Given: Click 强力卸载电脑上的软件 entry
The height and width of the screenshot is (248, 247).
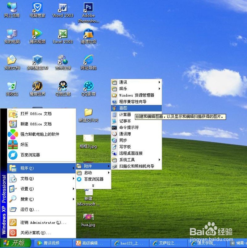Looking at the screenshot, I should (x=41, y=134).
